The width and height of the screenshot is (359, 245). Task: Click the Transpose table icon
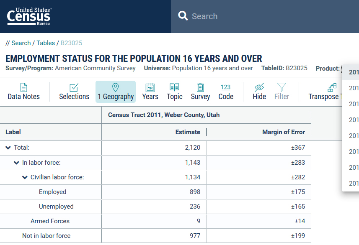coord(332,88)
